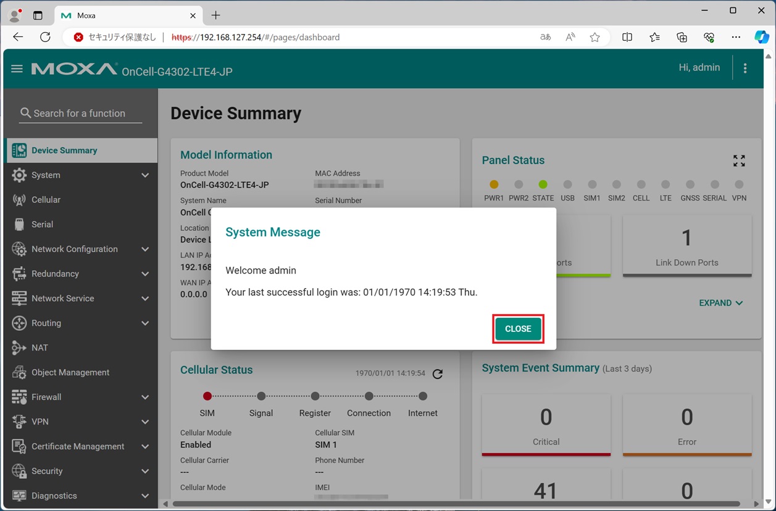
Task: Expand the Security submenu chevron
Action: (145, 472)
